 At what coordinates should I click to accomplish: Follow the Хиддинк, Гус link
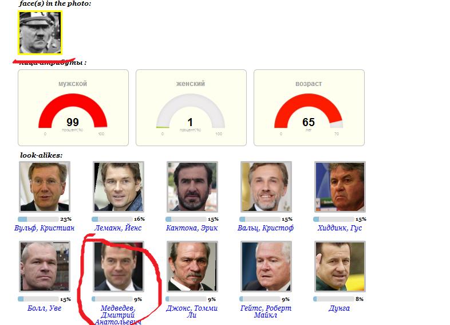tap(340, 228)
